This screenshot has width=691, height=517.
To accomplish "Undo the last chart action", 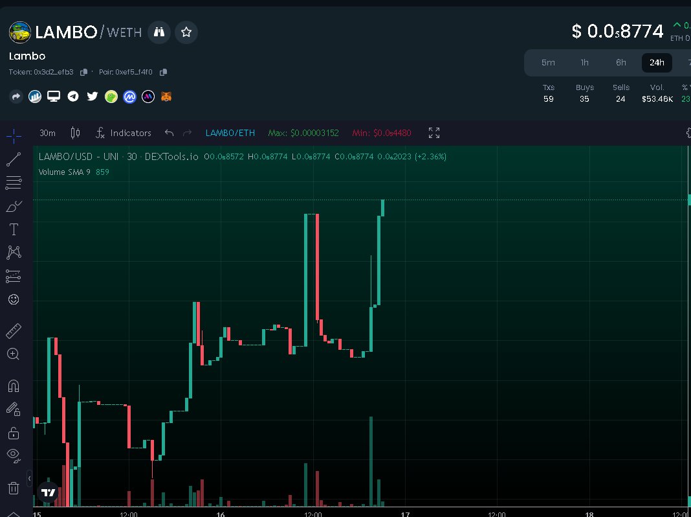I will (x=170, y=133).
